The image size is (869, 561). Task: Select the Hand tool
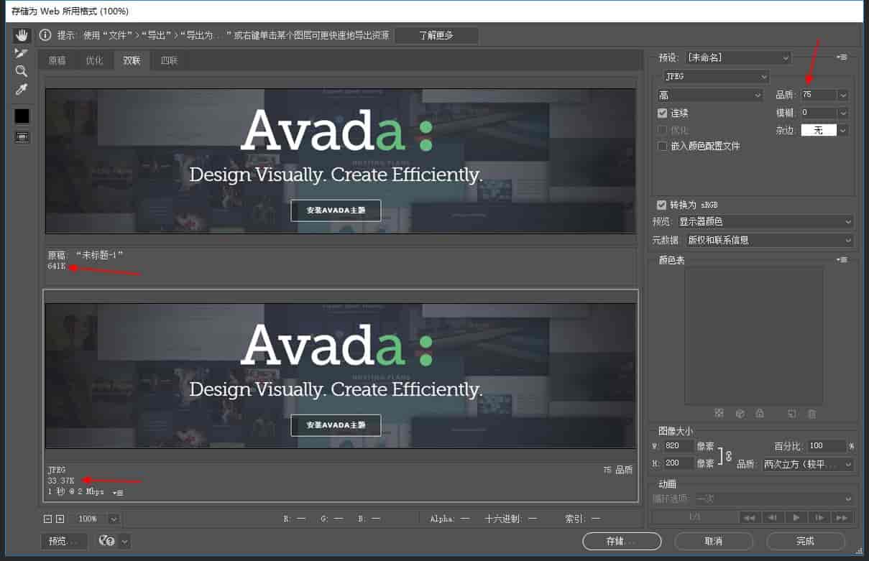(22, 35)
